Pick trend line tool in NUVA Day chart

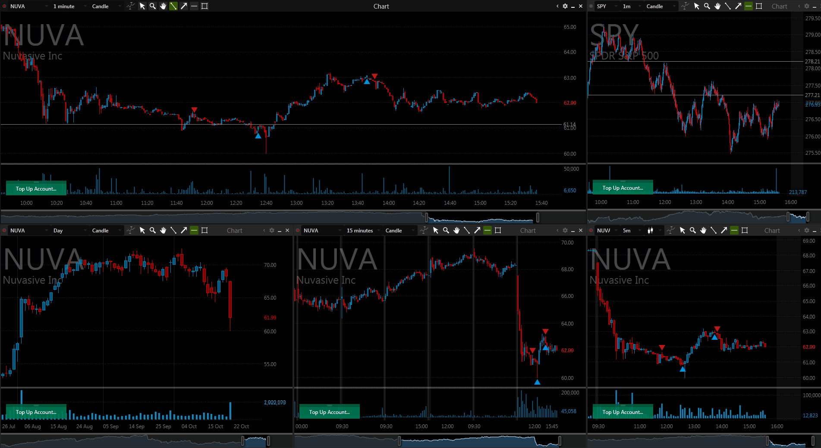tap(173, 230)
